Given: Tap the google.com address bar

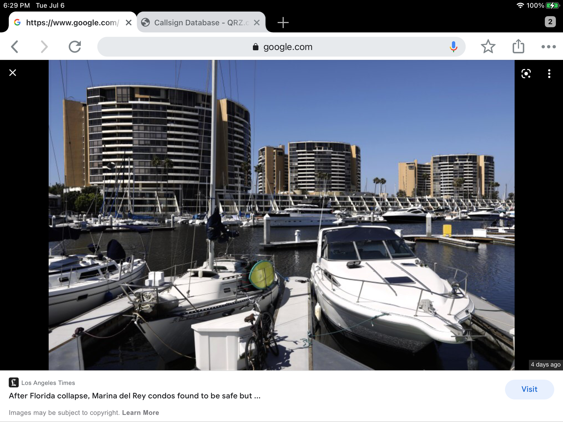Looking at the screenshot, I should (x=281, y=47).
